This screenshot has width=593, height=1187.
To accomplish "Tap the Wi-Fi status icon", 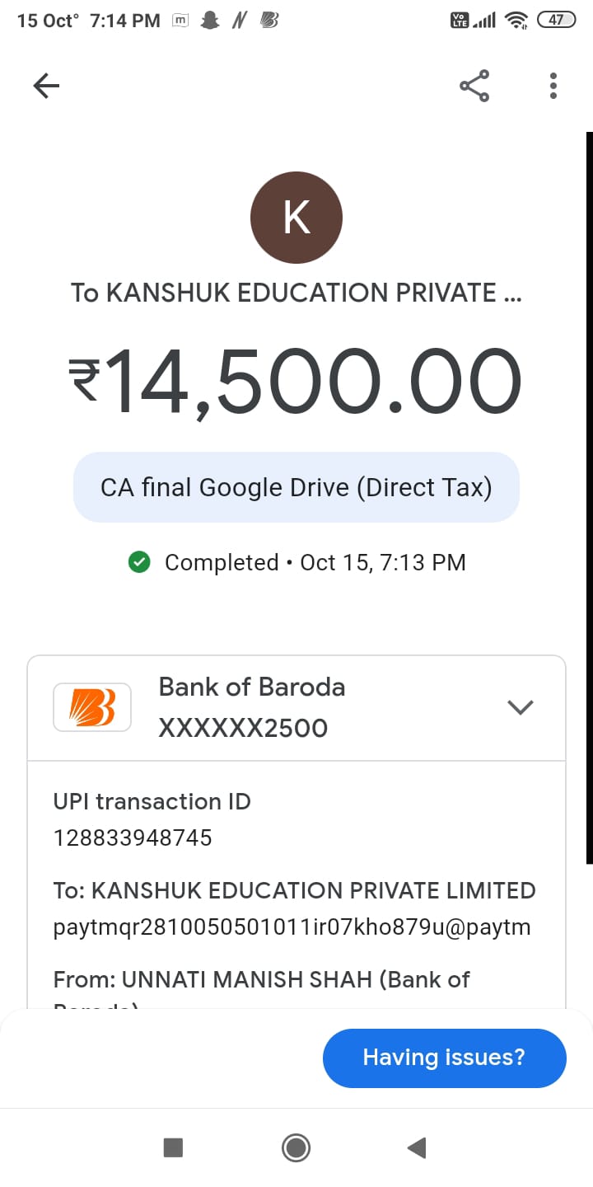I will [x=516, y=21].
